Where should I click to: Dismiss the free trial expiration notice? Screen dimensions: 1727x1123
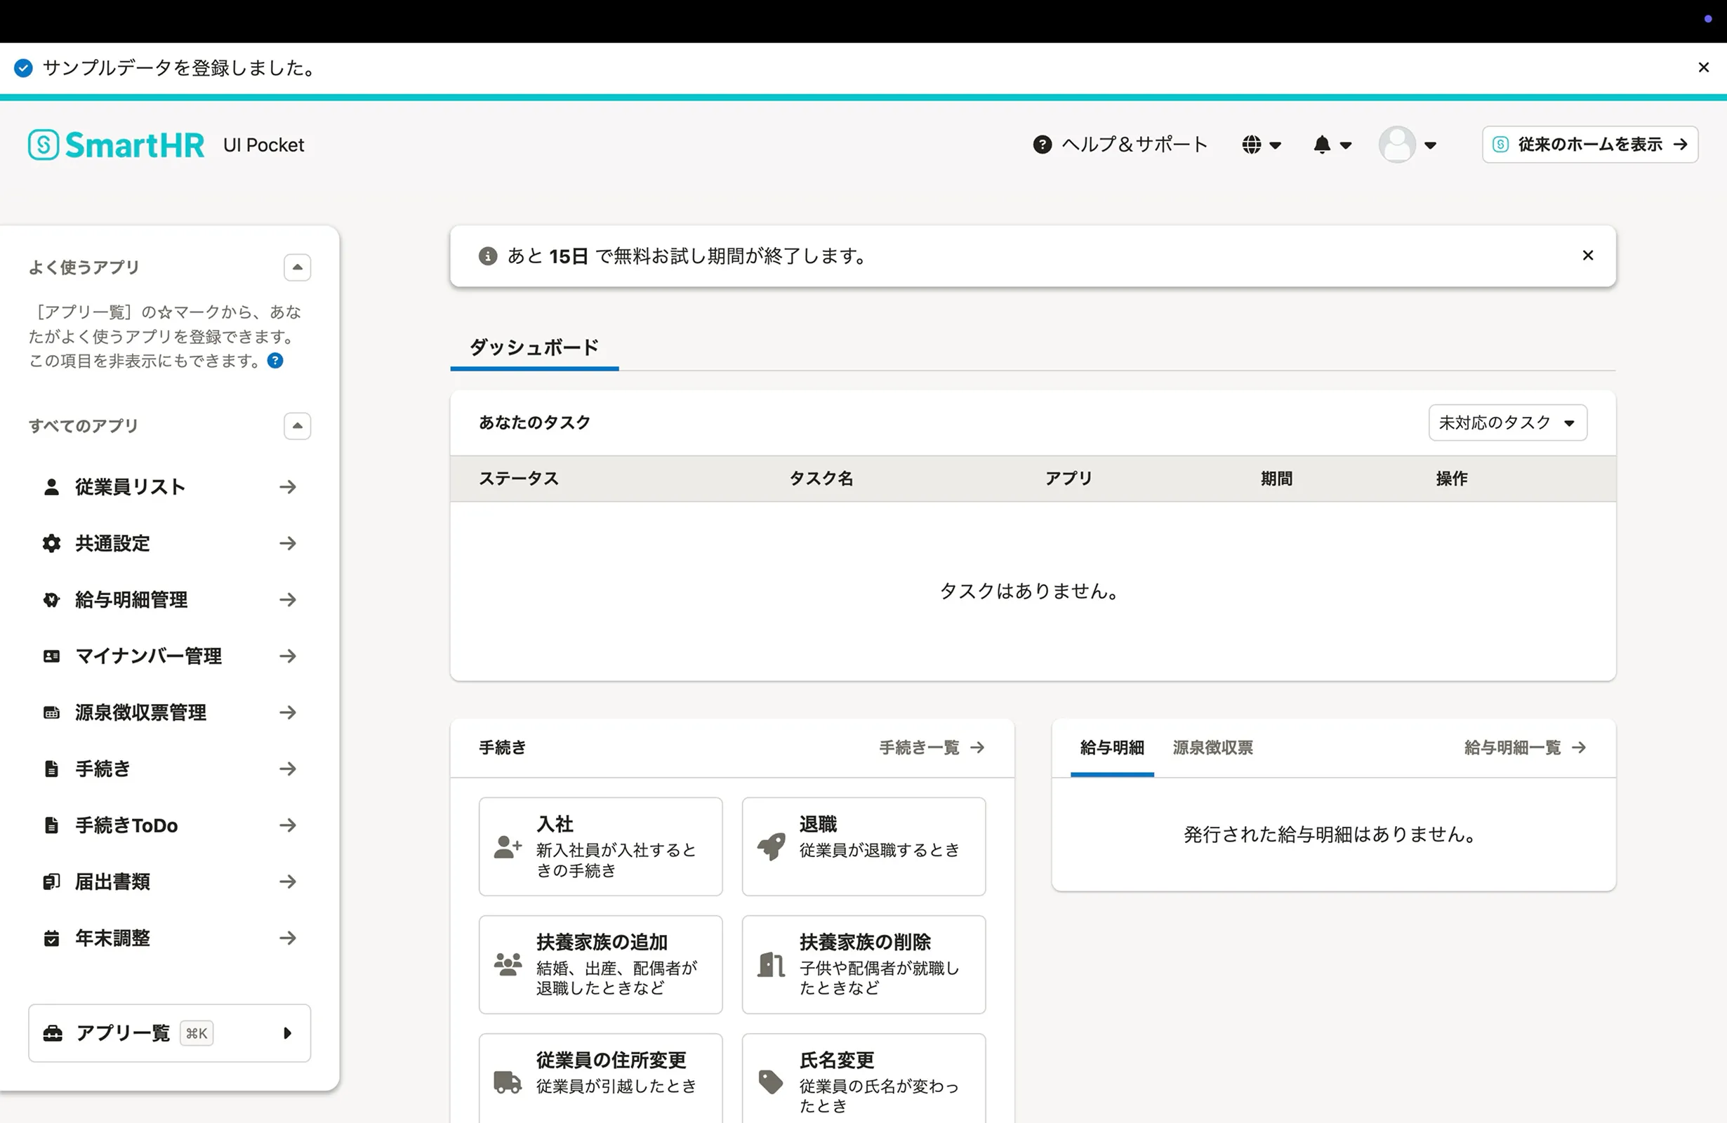1588,255
